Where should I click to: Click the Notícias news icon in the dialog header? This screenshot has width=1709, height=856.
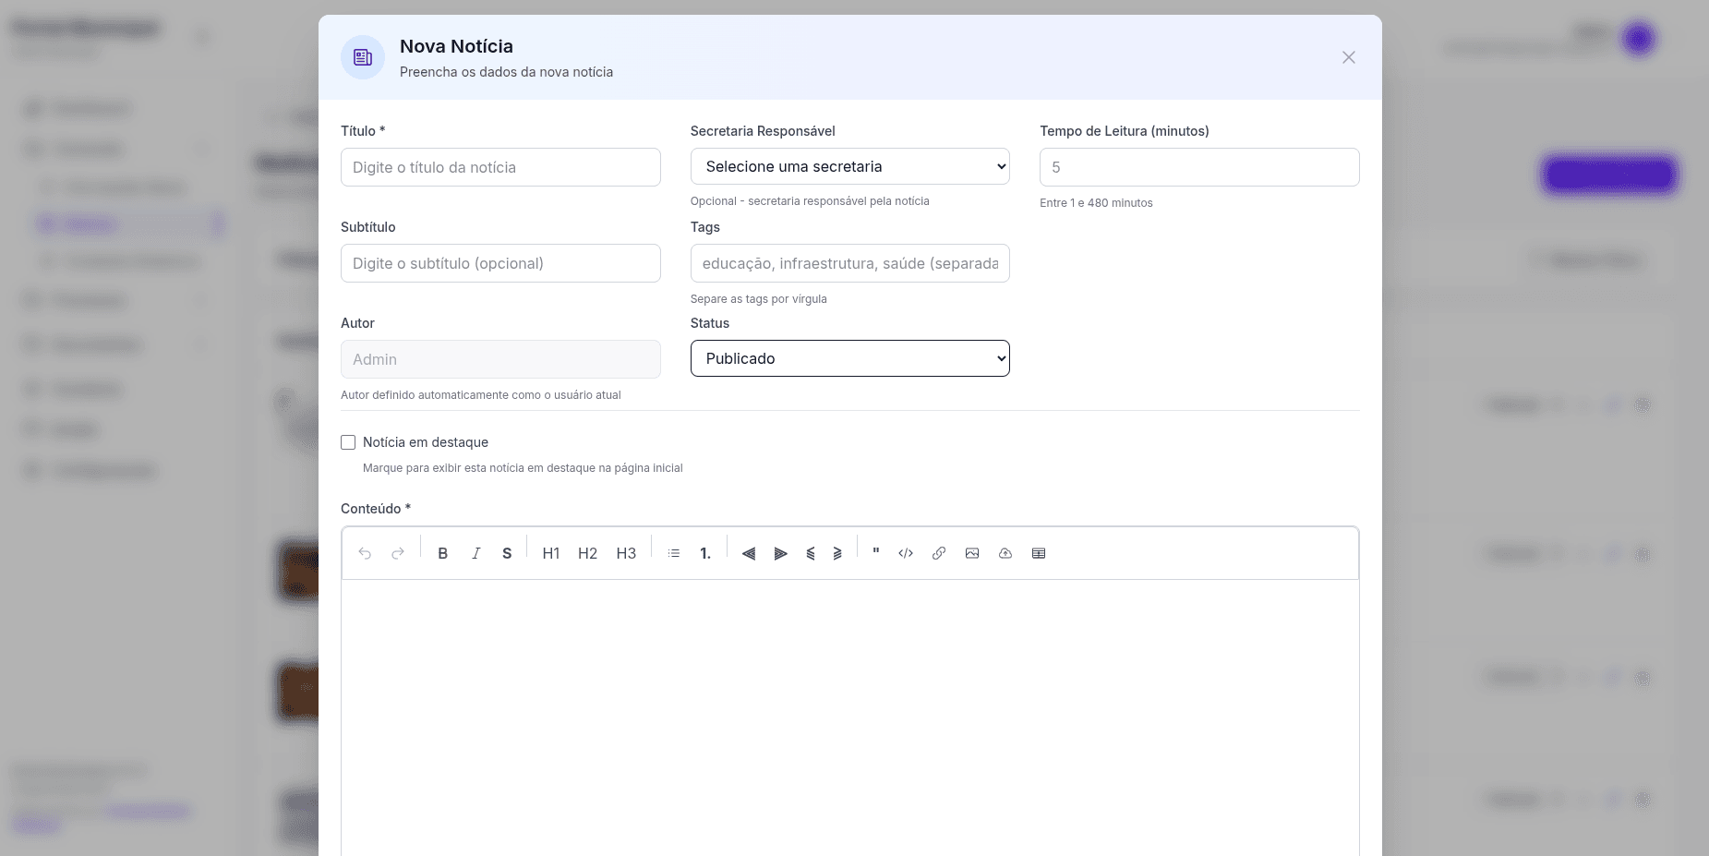click(x=362, y=57)
